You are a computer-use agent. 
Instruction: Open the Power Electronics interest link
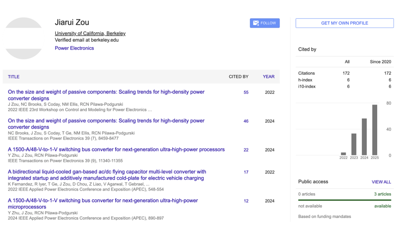pyautogui.click(x=74, y=48)
